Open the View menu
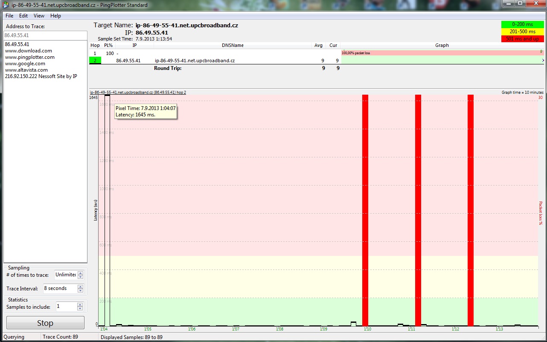The width and height of the screenshot is (547, 342). click(39, 16)
